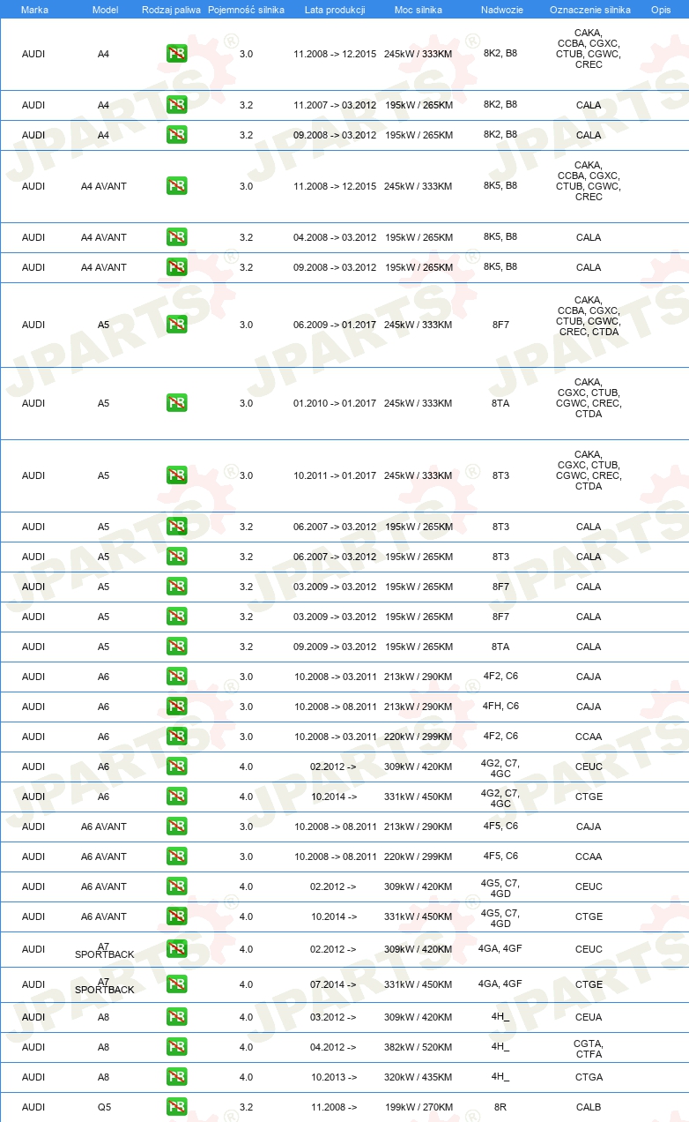The width and height of the screenshot is (689, 1122).
Task: Select power value 320kW / 435KM
Action: (x=419, y=1077)
